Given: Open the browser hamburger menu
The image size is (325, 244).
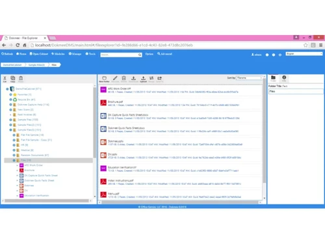Looking at the screenshot, I should (320, 45).
